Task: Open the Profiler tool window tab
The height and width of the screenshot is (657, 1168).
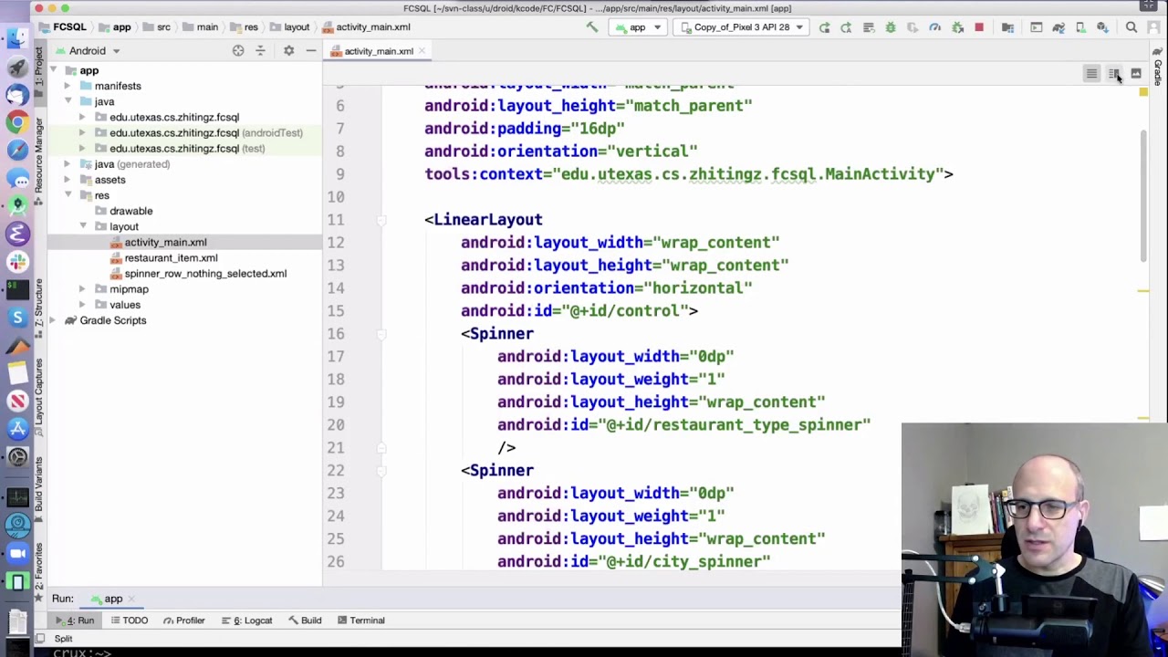Action: click(183, 620)
